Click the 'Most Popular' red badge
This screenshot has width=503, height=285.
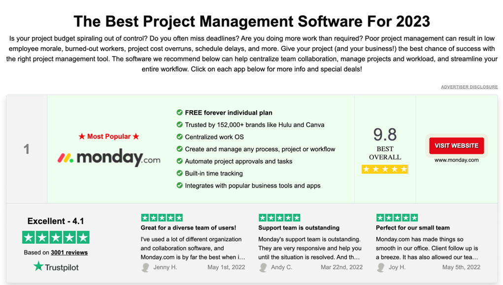(109, 136)
